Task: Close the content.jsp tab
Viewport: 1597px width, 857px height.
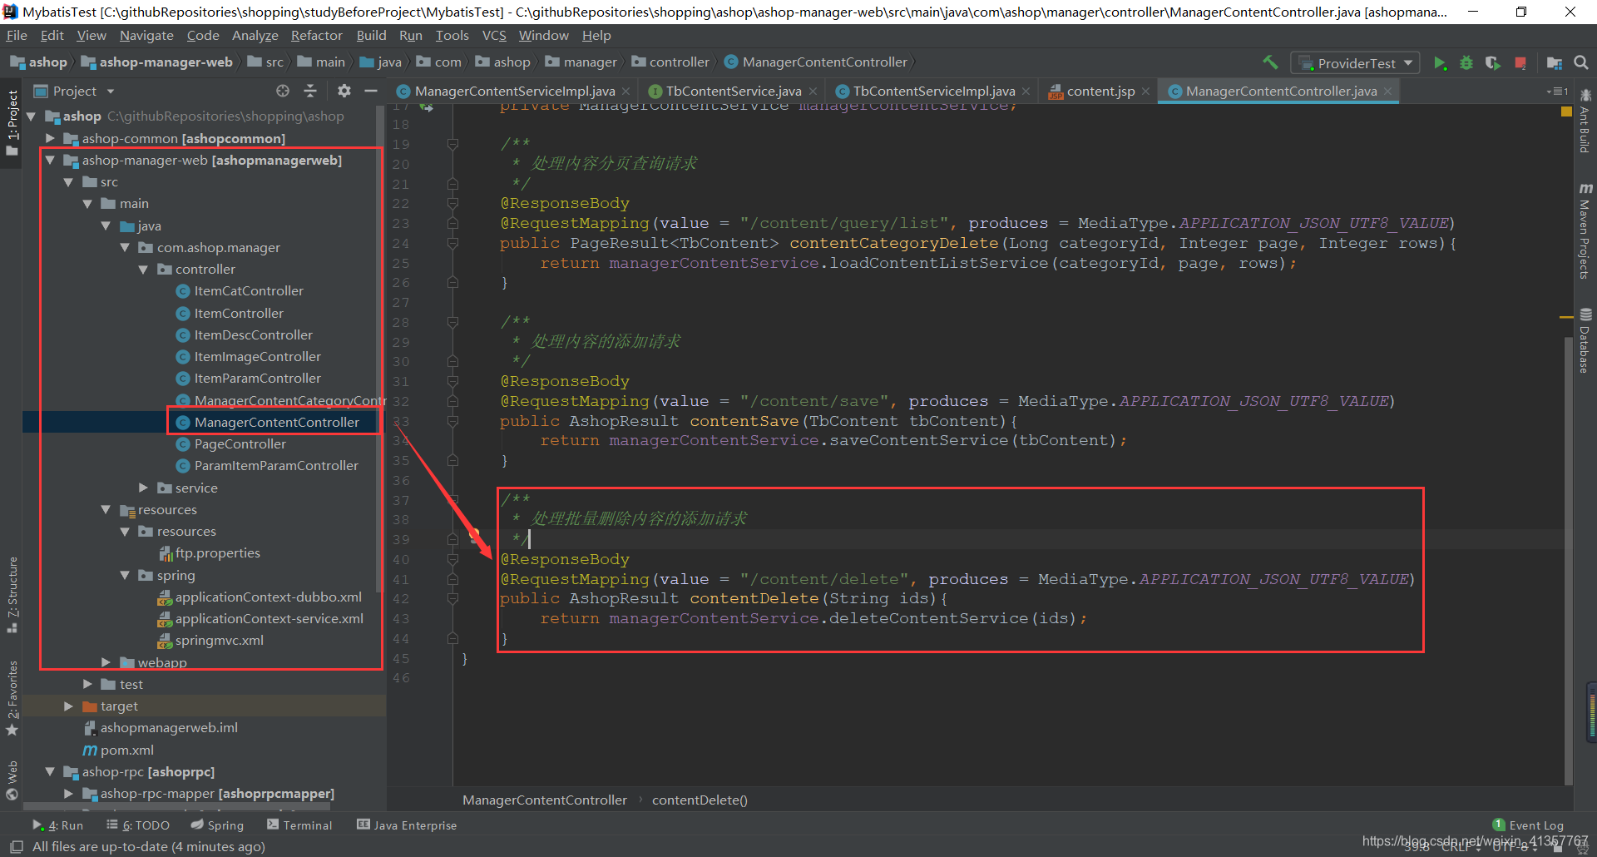Action: pyautogui.click(x=1145, y=92)
